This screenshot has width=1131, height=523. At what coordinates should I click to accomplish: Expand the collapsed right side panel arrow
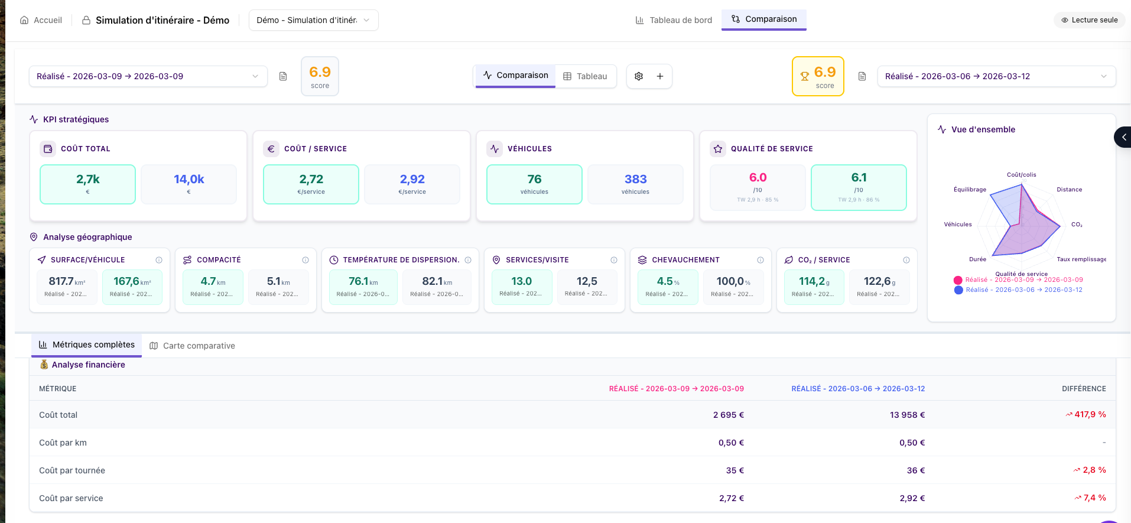point(1123,137)
